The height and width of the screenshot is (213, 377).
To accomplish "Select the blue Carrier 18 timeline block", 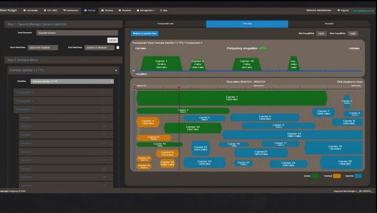I will (334, 148).
